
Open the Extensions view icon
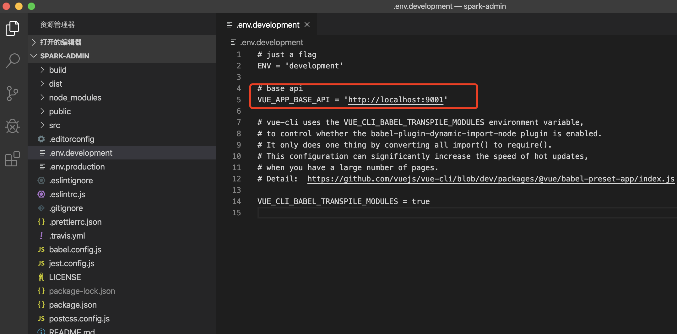[x=13, y=159]
